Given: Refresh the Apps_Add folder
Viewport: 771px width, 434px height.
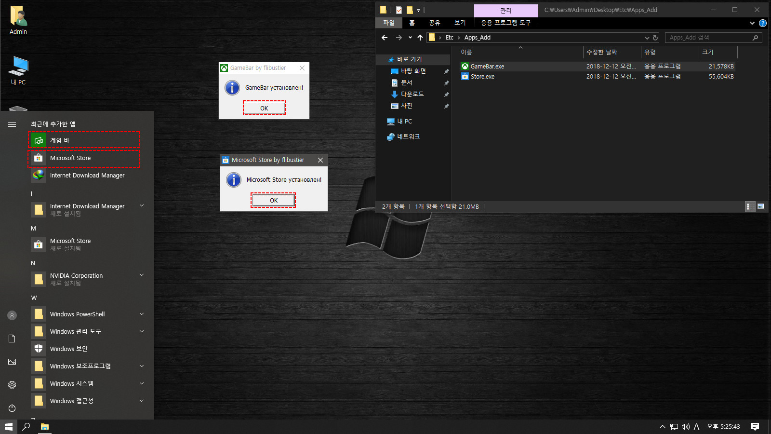Looking at the screenshot, I should 655,38.
